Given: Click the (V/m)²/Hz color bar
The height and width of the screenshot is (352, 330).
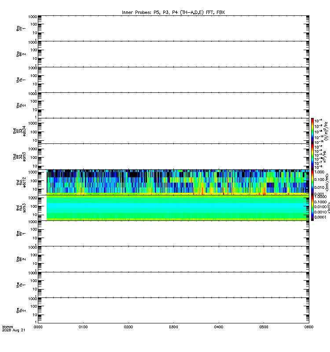Looking at the screenshot, I should (312, 131).
